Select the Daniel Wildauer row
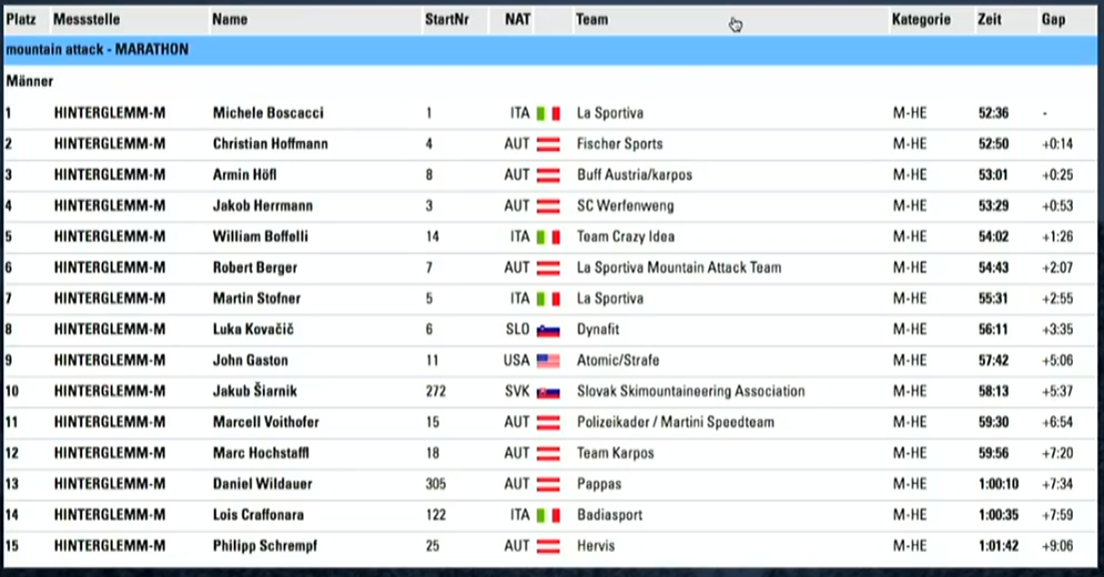 coord(550,485)
